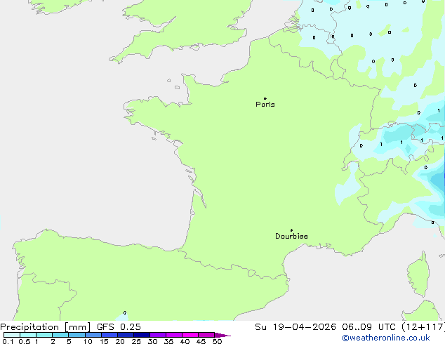This screenshot has width=445, height=344.
Task: Pick the lightest legend swatch above 0.1
Action: click(x=12, y=335)
